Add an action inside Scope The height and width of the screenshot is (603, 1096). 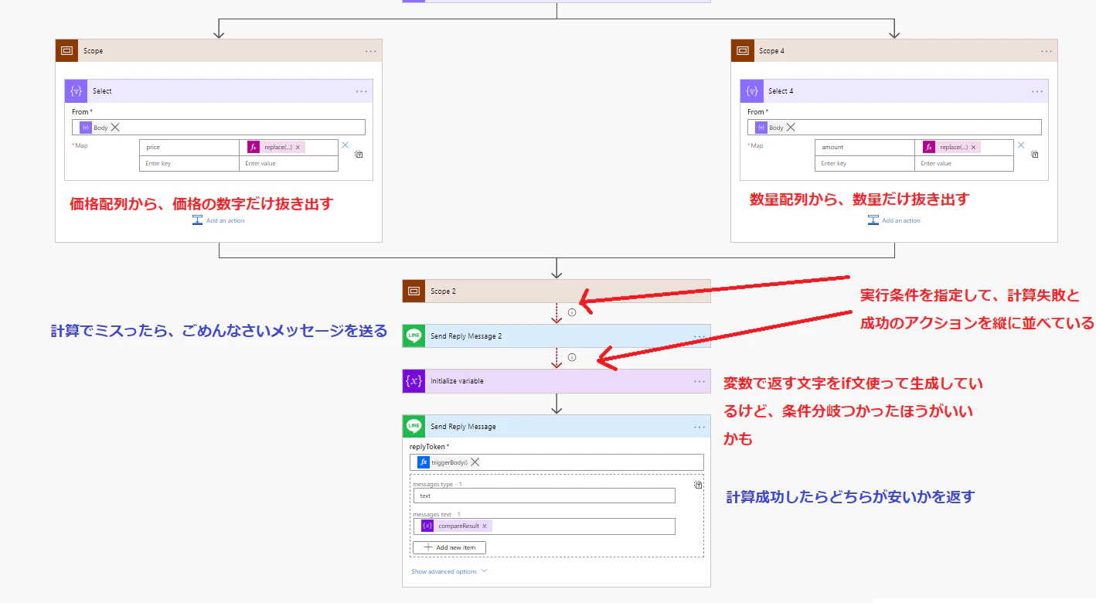point(219,220)
